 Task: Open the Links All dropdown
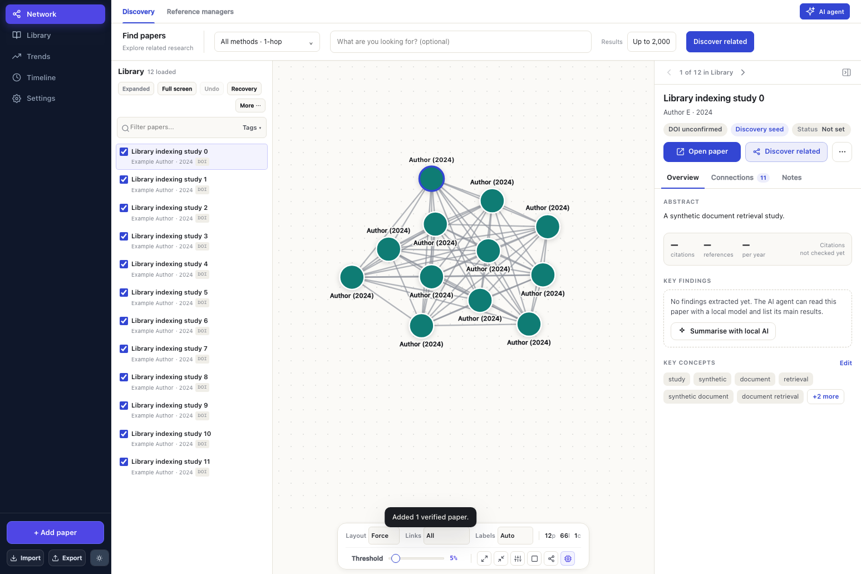(446, 536)
